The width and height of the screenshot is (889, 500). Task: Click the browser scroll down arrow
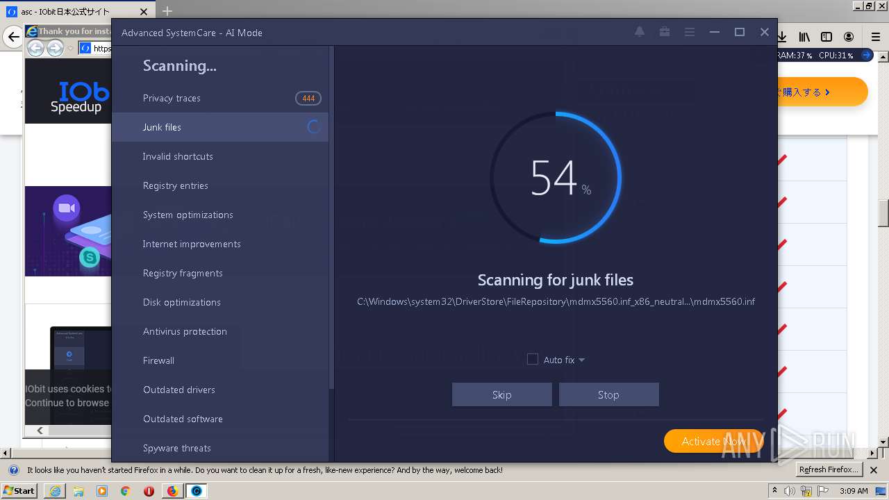point(883,442)
